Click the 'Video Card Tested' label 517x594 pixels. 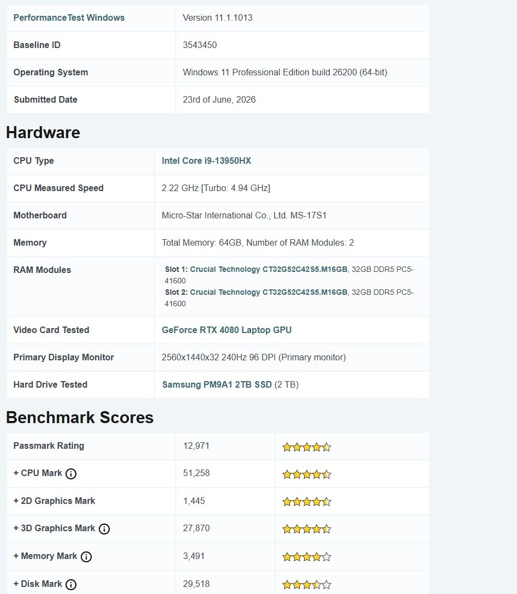click(x=51, y=330)
